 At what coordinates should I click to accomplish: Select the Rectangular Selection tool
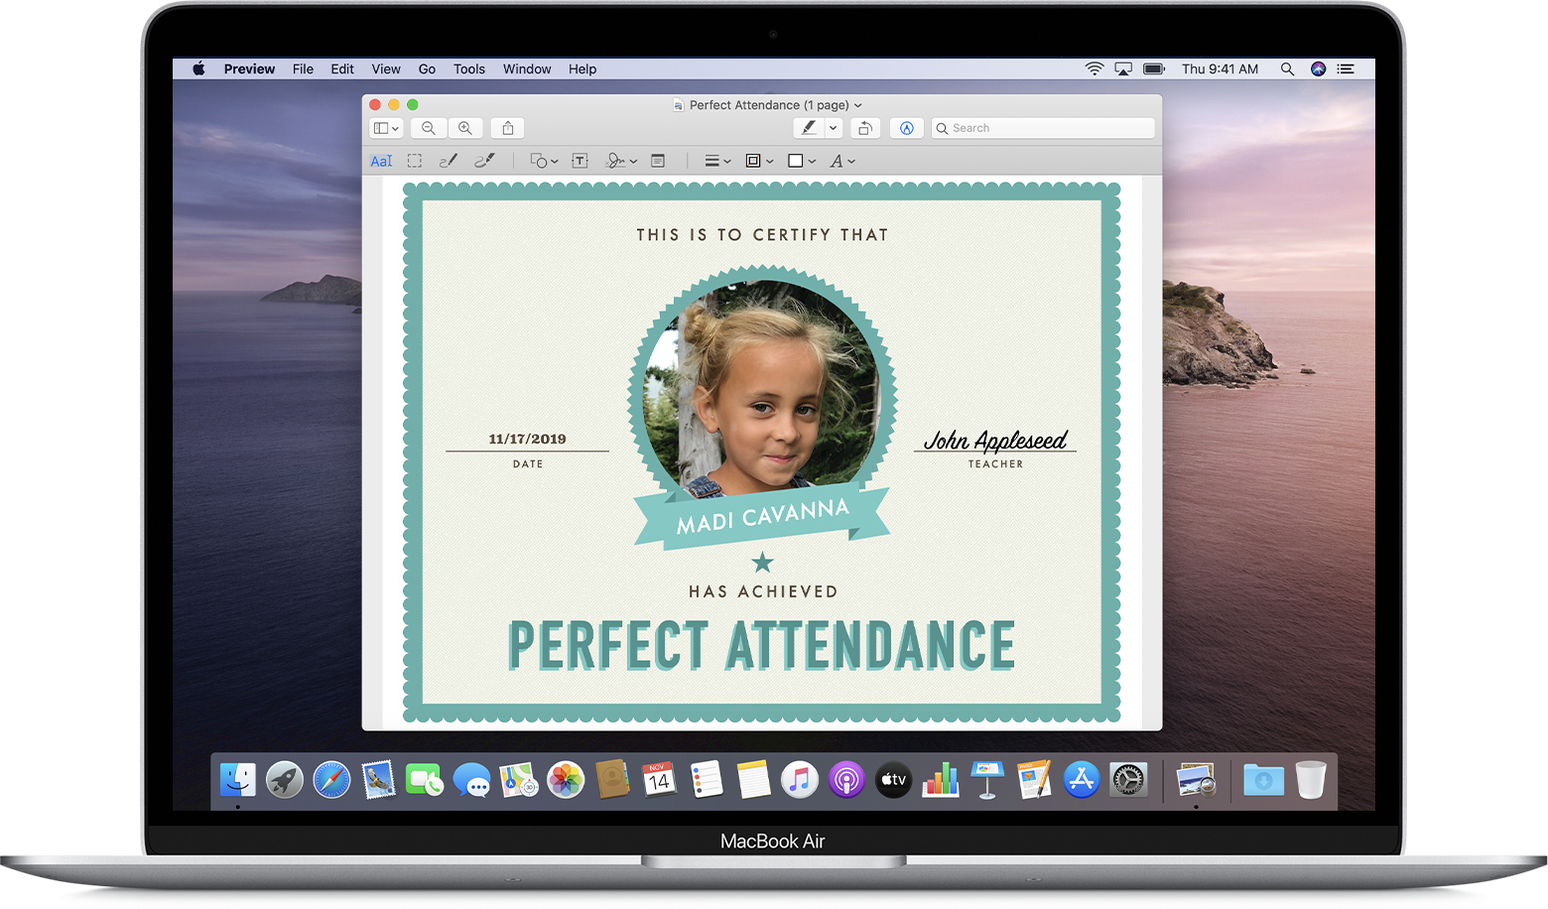point(415,161)
